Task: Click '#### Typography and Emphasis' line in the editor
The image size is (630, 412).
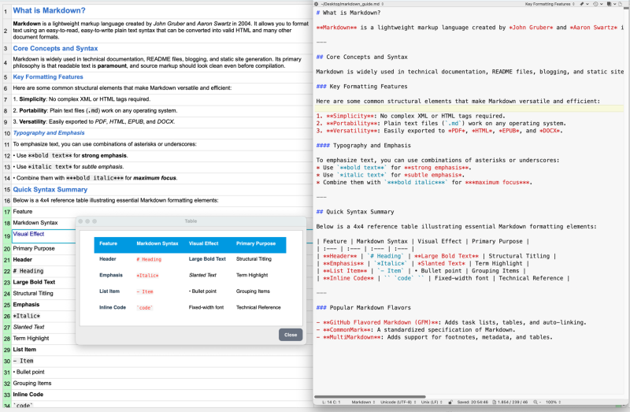Action: (x=363, y=146)
